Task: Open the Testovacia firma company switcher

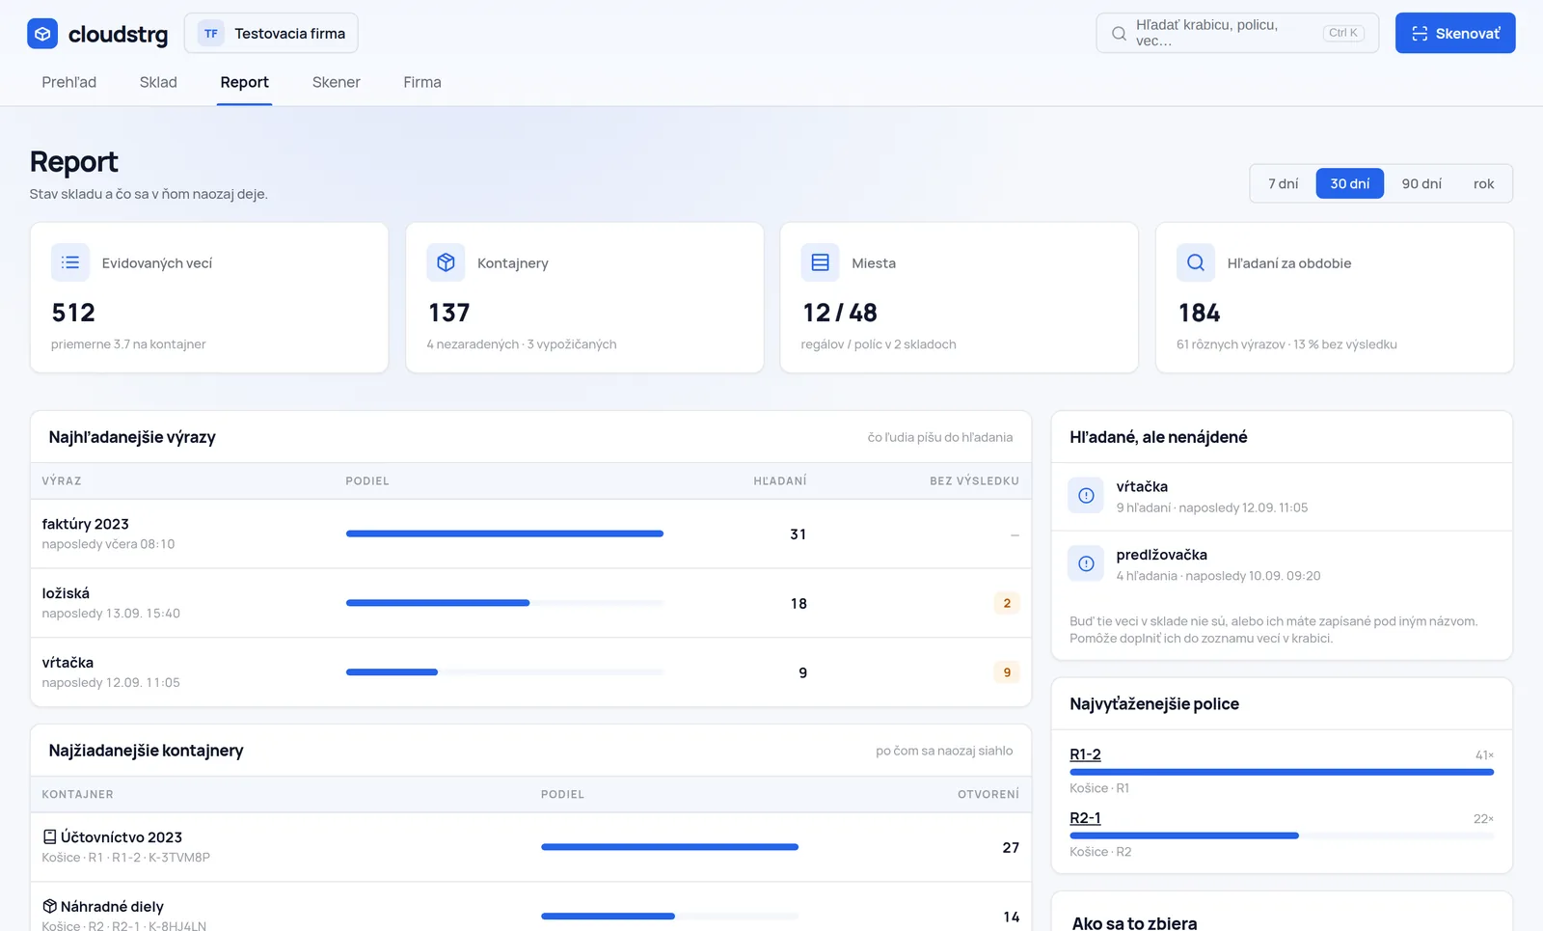Action: 271,34
